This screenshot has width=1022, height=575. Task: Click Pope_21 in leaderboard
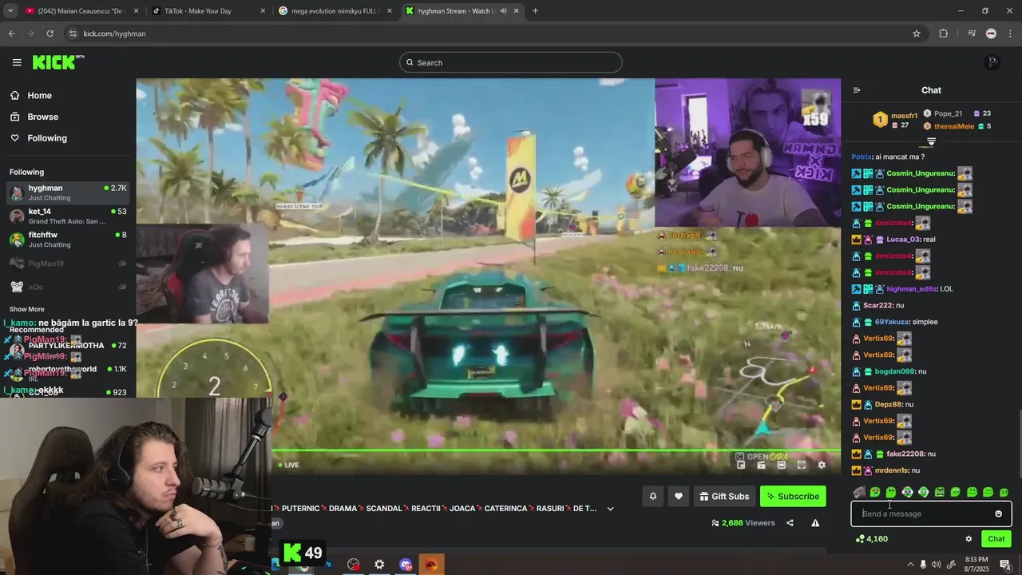click(948, 113)
